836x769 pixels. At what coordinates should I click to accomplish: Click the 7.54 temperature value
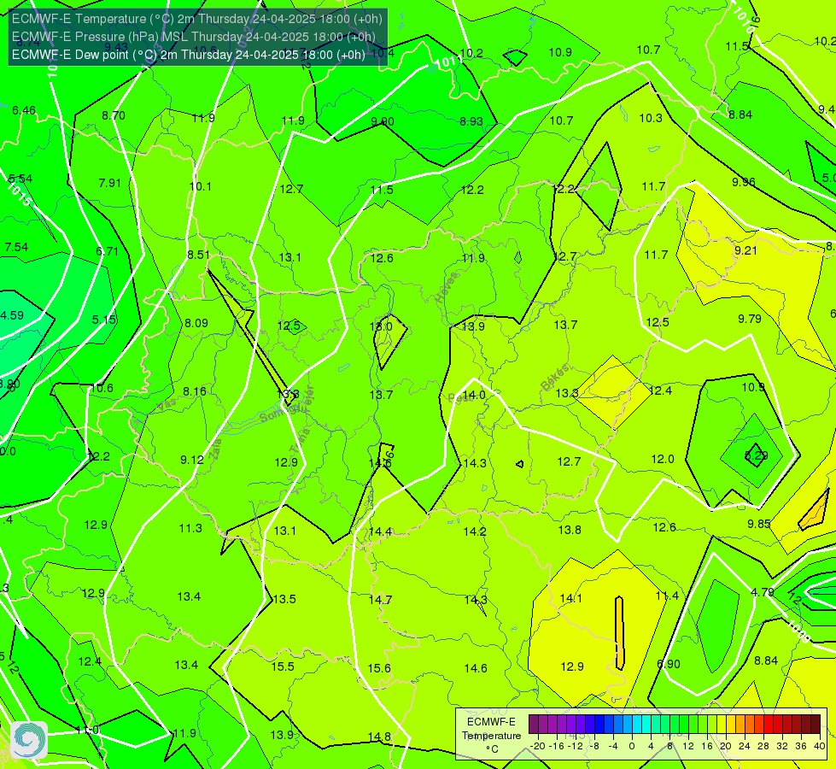coord(16,247)
